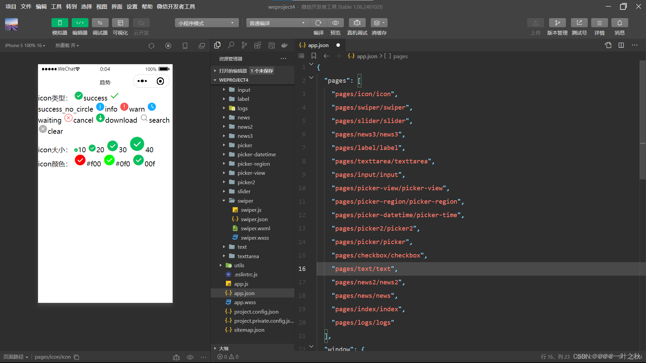Toggle the simulator panel button

(x=60, y=23)
